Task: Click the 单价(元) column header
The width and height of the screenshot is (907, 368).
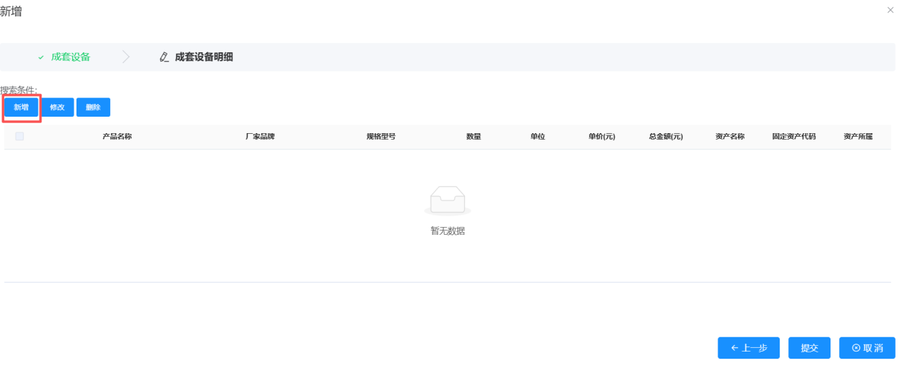Action: (602, 137)
